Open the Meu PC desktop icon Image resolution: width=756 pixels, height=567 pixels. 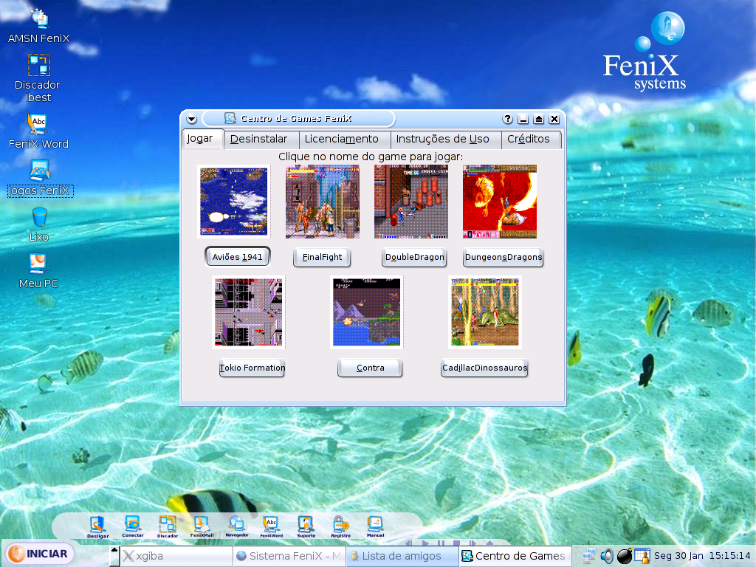tap(38, 271)
